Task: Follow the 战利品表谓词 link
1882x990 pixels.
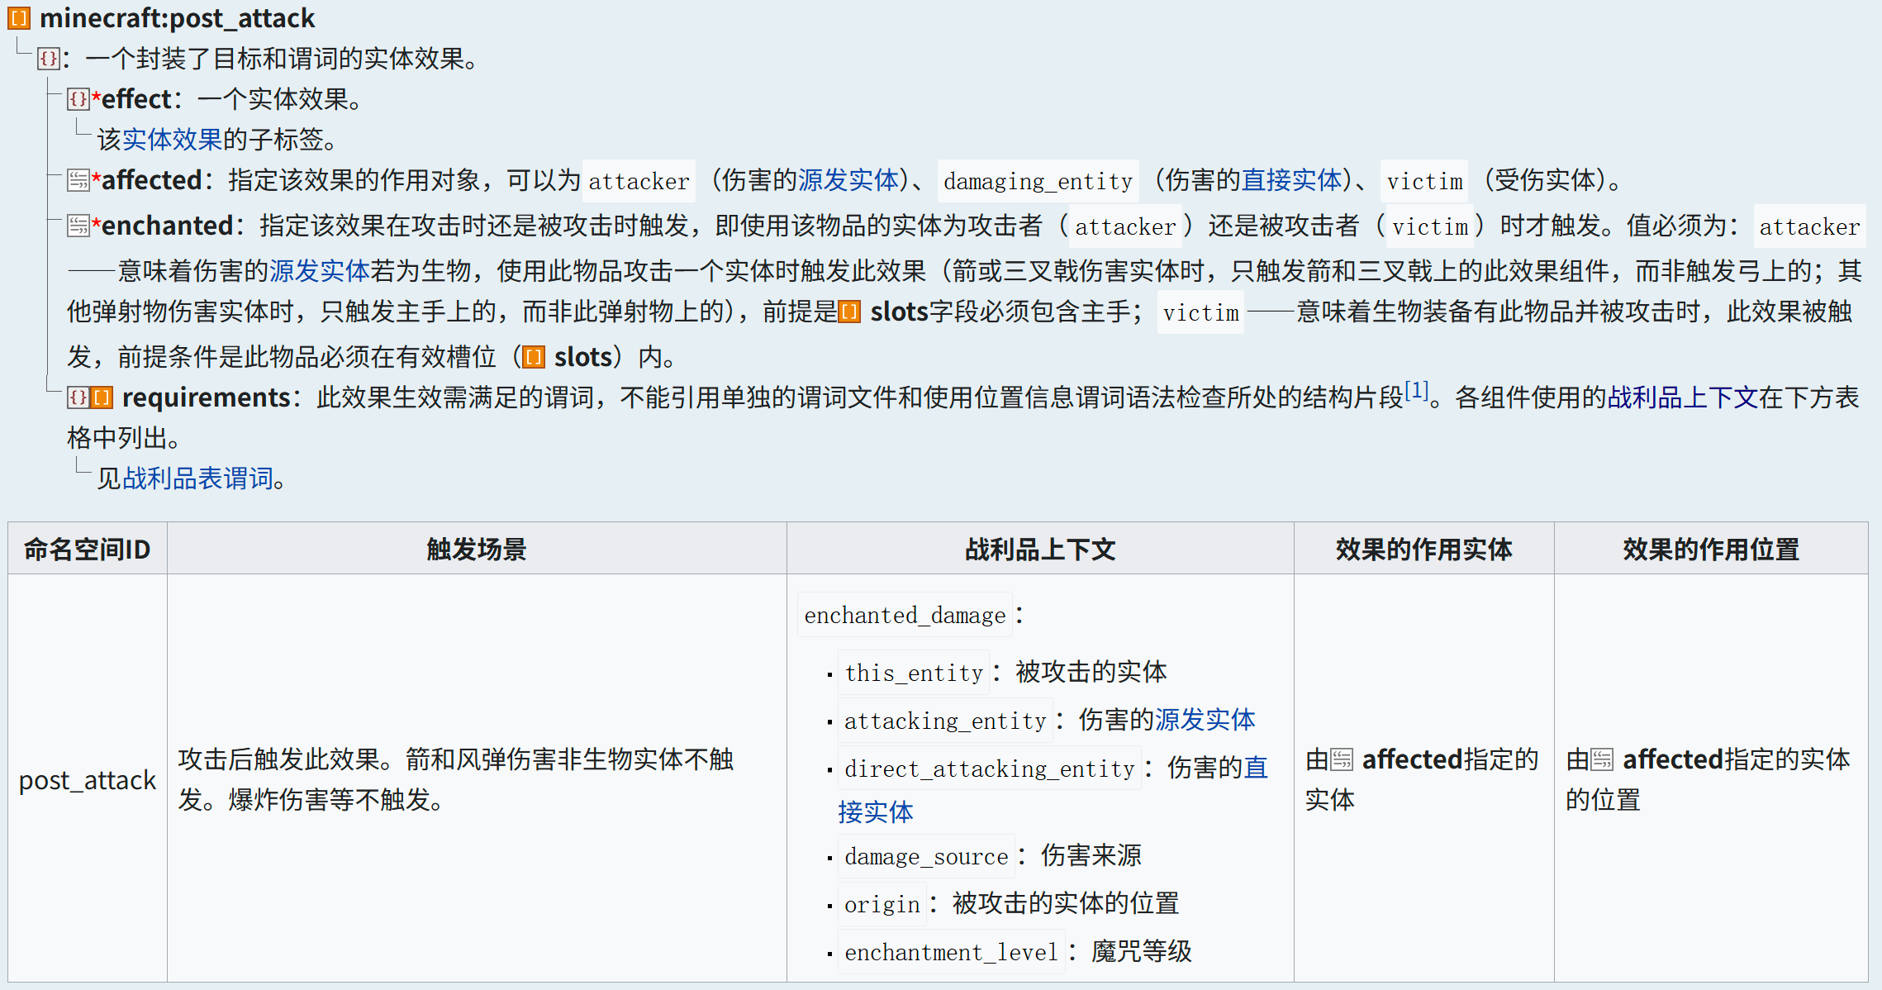Action: click(198, 478)
